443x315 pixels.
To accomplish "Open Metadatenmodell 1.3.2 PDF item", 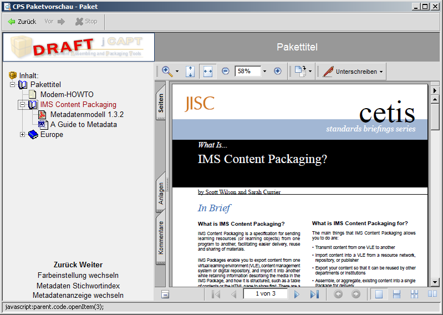I will [x=87, y=114].
